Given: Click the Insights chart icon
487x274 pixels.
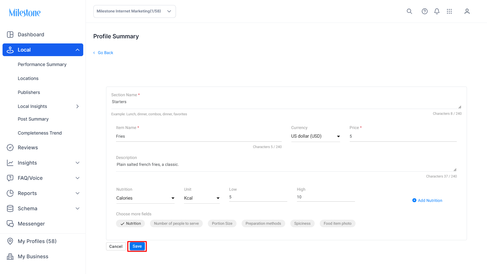Looking at the screenshot, I should [10, 163].
